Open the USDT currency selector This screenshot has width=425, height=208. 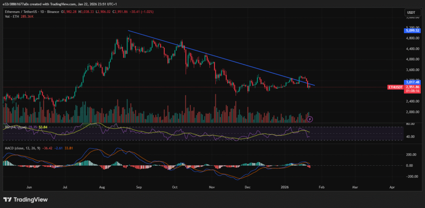[x=410, y=13]
